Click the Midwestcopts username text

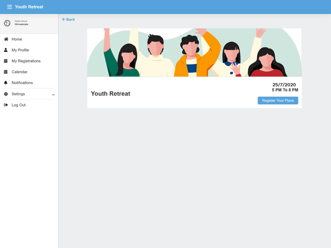coord(21,24)
